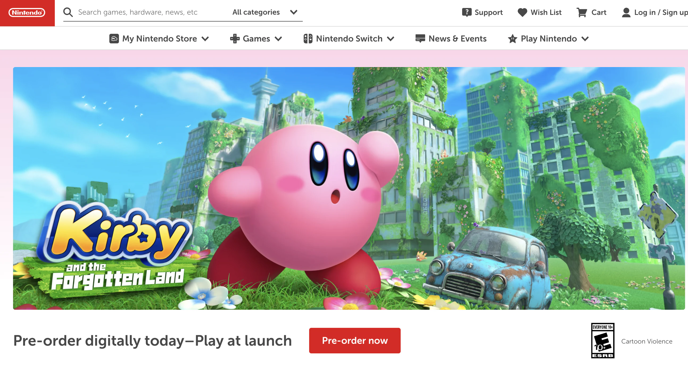688x372 pixels.
Task: Expand the Nintendo Switch menu chevron
Action: 391,39
